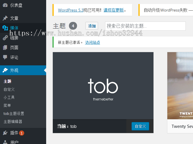Click the Pages document icon
This screenshot has width=193, height=144.
point(5,48)
